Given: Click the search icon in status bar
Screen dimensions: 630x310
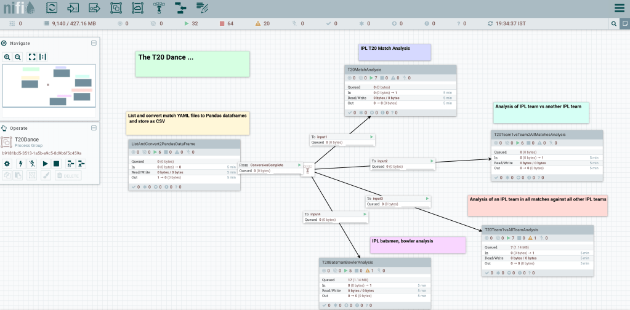Looking at the screenshot, I should 613,23.
